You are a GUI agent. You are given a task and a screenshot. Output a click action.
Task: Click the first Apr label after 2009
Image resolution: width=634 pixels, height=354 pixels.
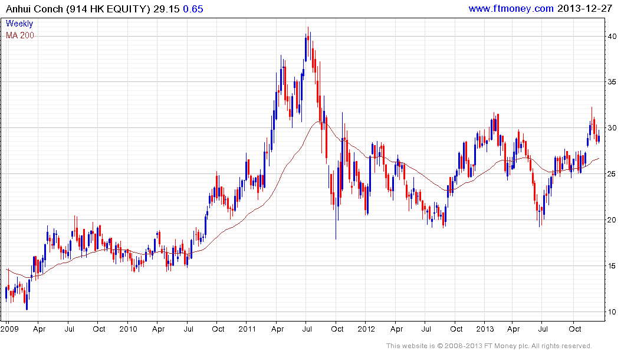pyautogui.click(x=40, y=329)
